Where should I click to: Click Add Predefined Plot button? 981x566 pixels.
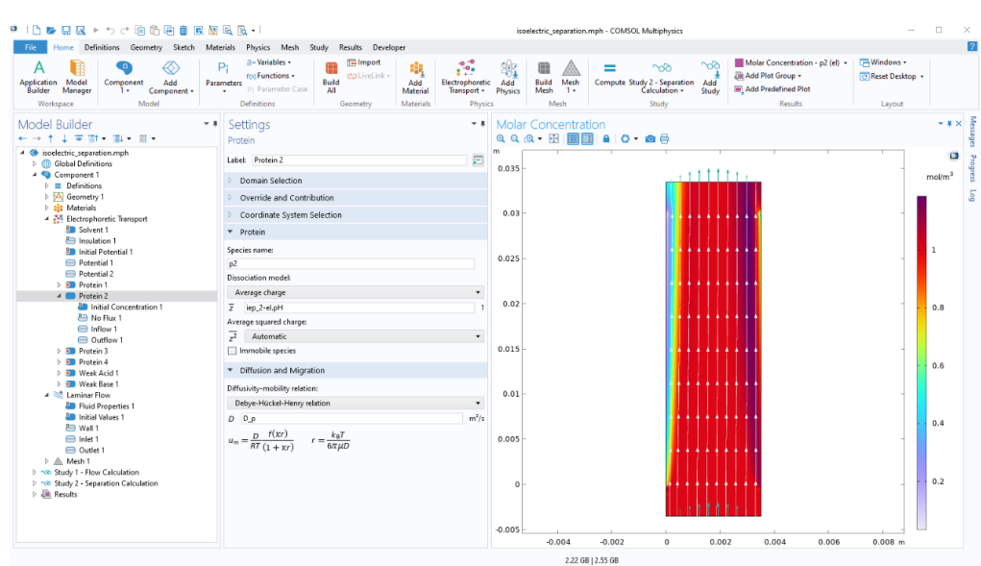(x=773, y=89)
